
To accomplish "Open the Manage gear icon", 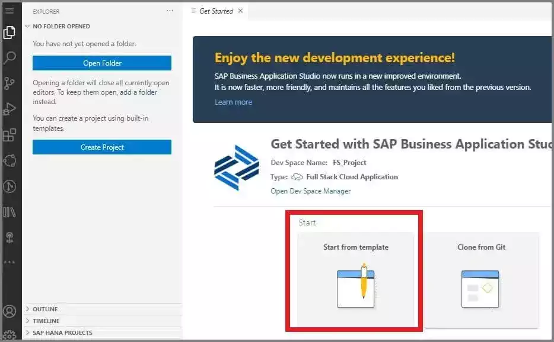I will [x=9, y=335].
